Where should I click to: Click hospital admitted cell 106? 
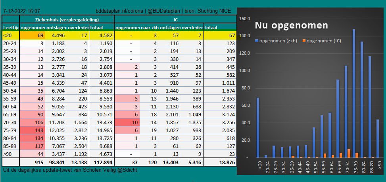[x=32, y=122]
